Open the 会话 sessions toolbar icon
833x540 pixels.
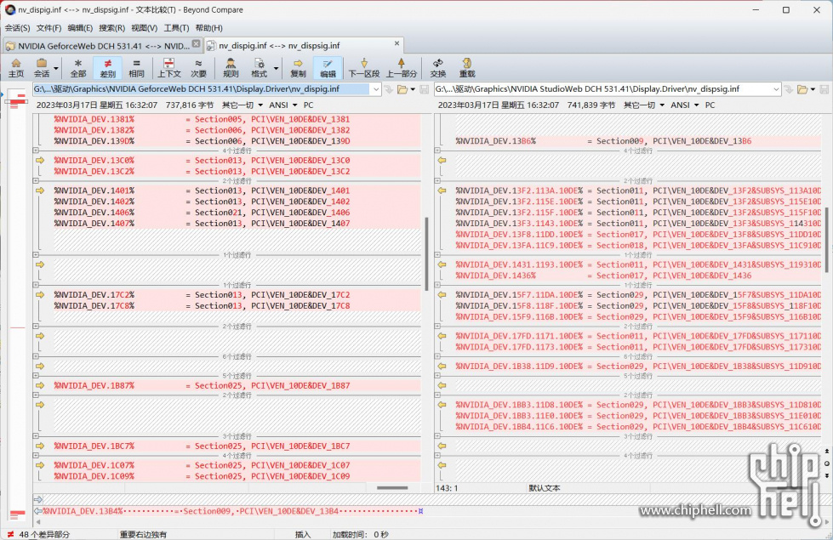42,68
